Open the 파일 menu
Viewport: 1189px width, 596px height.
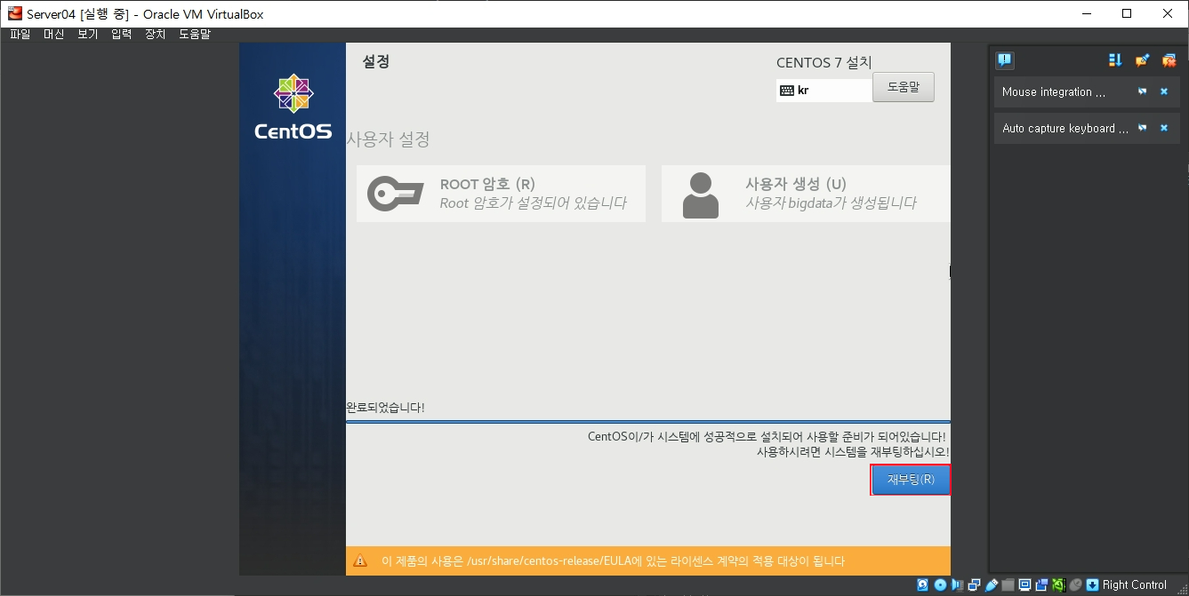(20, 34)
